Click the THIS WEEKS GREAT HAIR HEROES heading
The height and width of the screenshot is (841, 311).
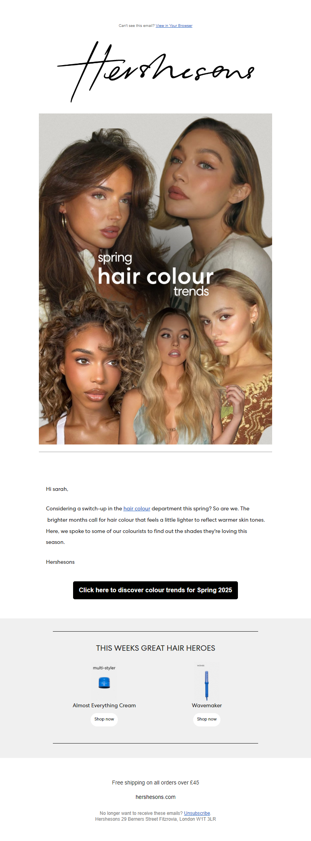coord(155,648)
